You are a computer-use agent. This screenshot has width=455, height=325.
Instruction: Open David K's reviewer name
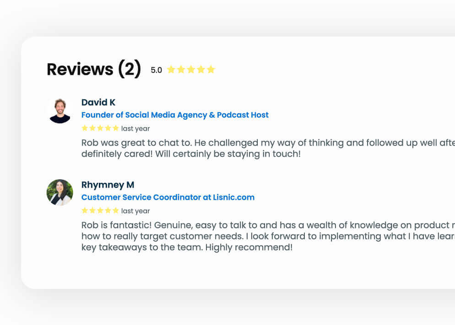pos(98,102)
